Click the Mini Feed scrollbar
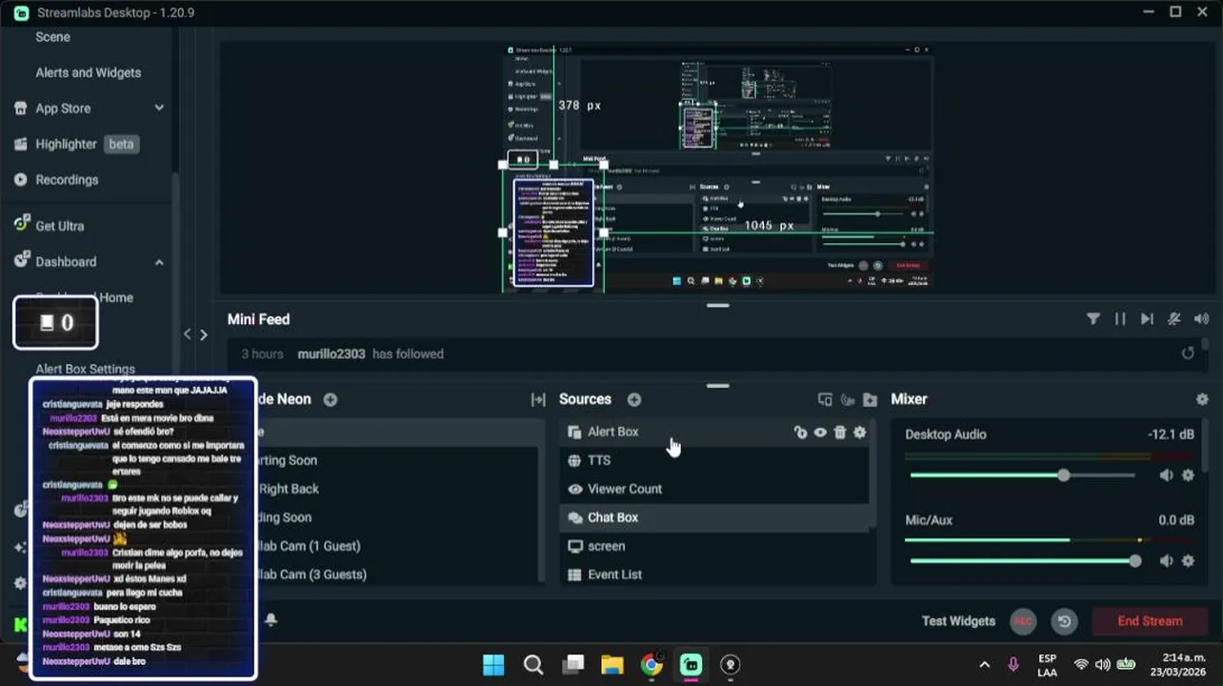 coord(1206,345)
